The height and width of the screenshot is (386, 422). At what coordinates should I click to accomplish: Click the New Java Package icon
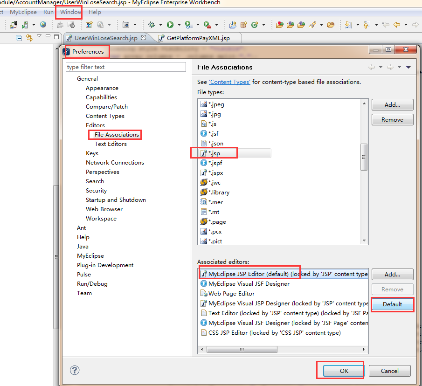tap(243, 25)
